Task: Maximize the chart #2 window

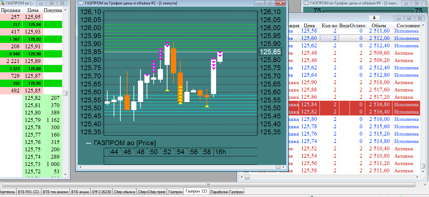Action: pyautogui.click(x=270, y=3)
